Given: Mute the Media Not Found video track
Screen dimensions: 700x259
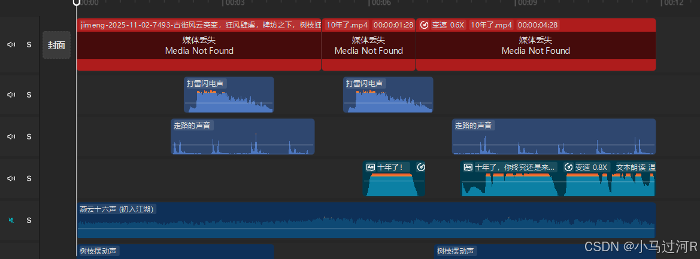Looking at the screenshot, I should [x=11, y=45].
